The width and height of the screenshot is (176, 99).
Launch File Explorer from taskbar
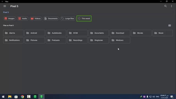click(x=10, y=97)
